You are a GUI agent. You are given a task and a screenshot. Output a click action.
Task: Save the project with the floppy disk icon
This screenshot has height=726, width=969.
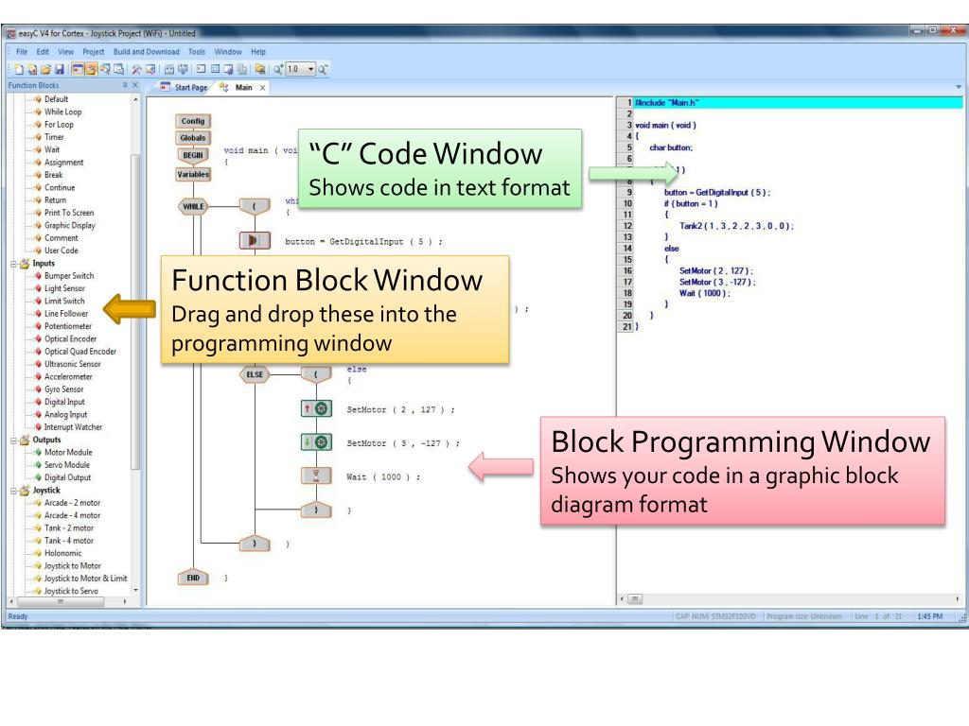pos(60,69)
